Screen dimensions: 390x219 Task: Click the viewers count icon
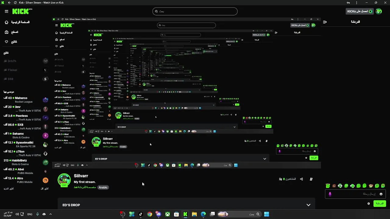point(281,179)
